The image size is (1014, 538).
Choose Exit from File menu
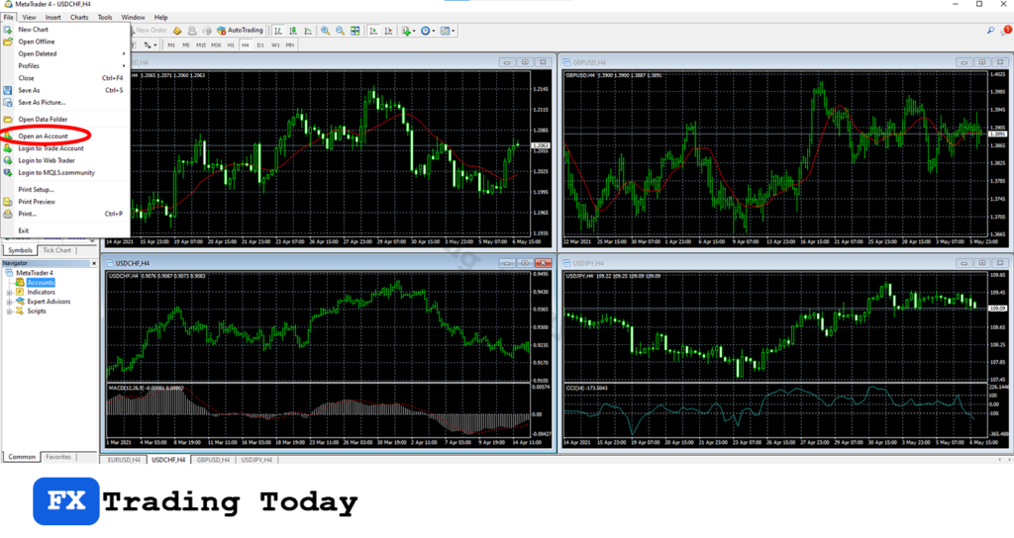[x=64, y=230]
